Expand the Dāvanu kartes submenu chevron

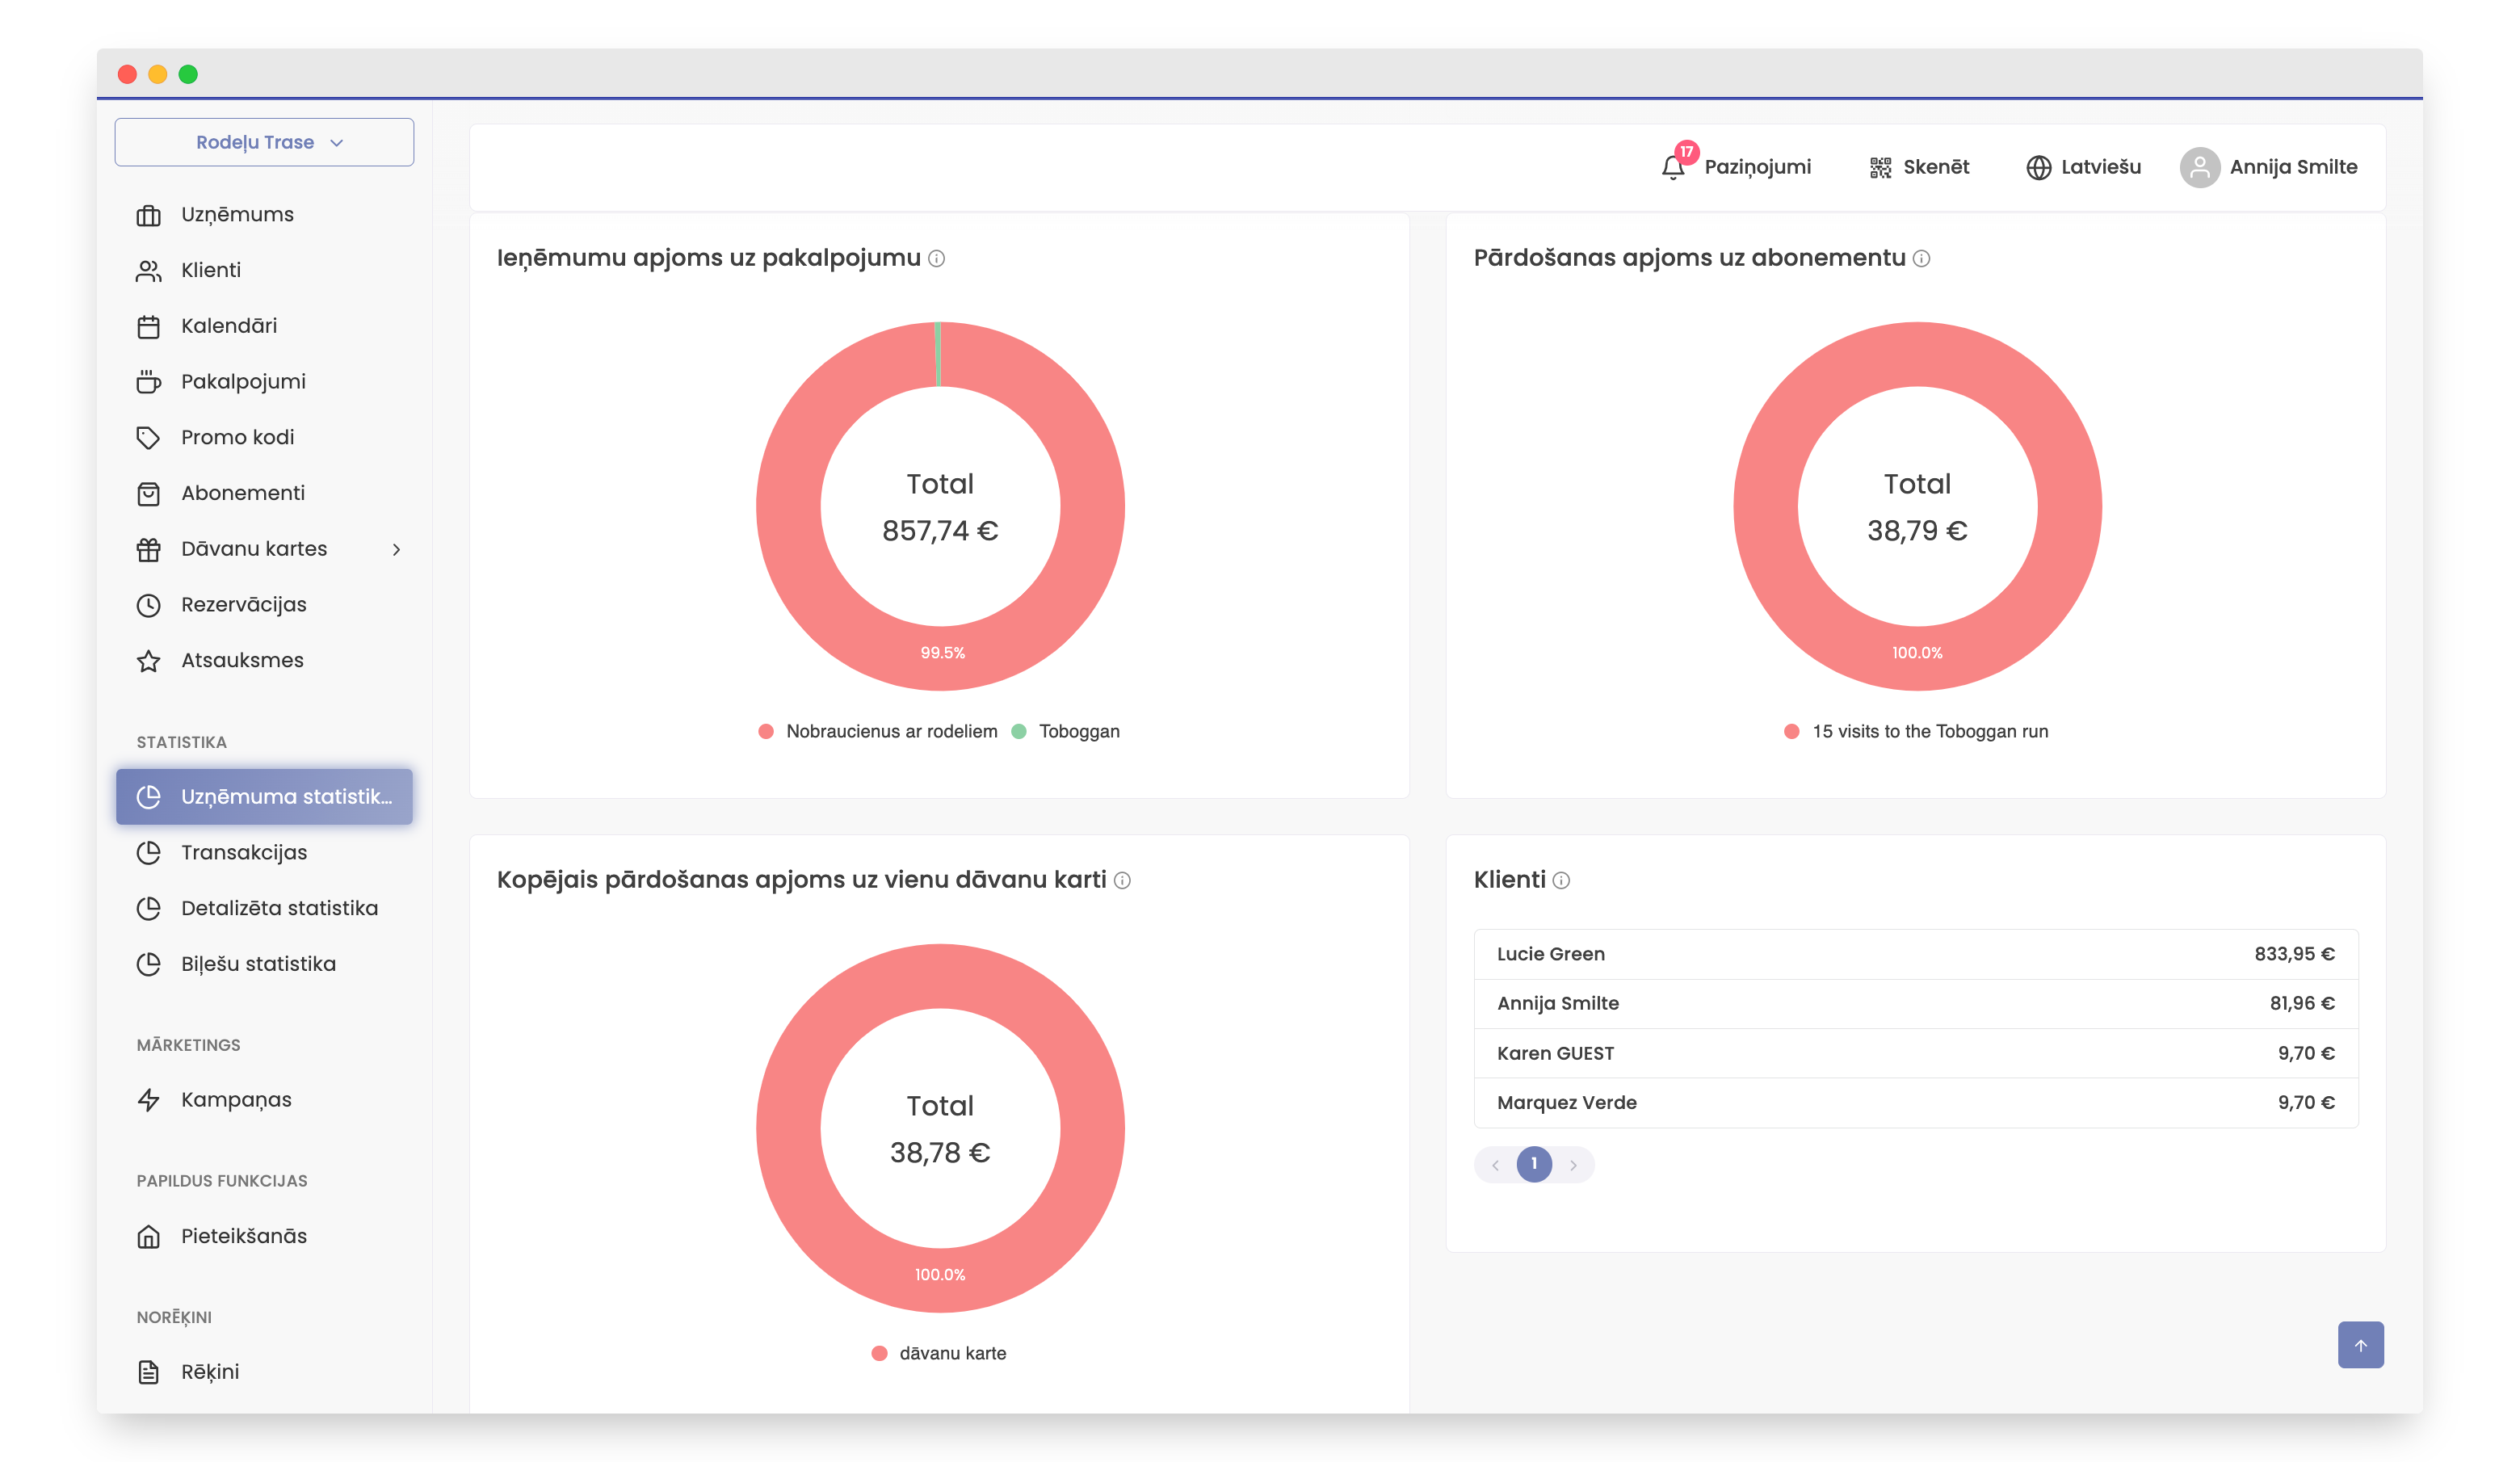pyautogui.click(x=396, y=549)
